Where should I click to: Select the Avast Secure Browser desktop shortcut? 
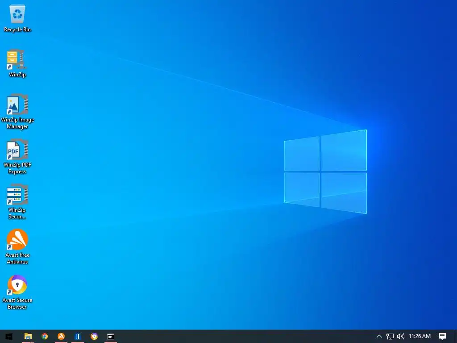17,292
